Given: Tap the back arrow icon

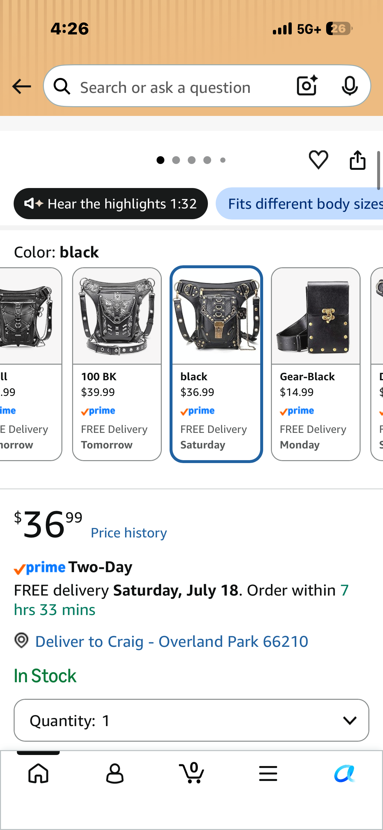Looking at the screenshot, I should [21, 86].
